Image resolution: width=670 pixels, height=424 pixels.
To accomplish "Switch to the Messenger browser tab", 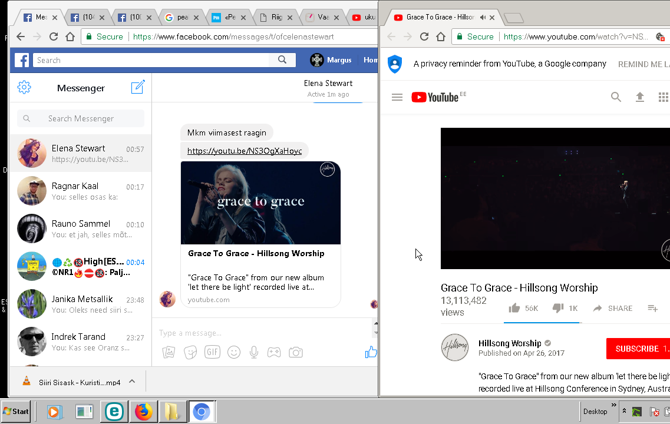I will click(x=41, y=17).
